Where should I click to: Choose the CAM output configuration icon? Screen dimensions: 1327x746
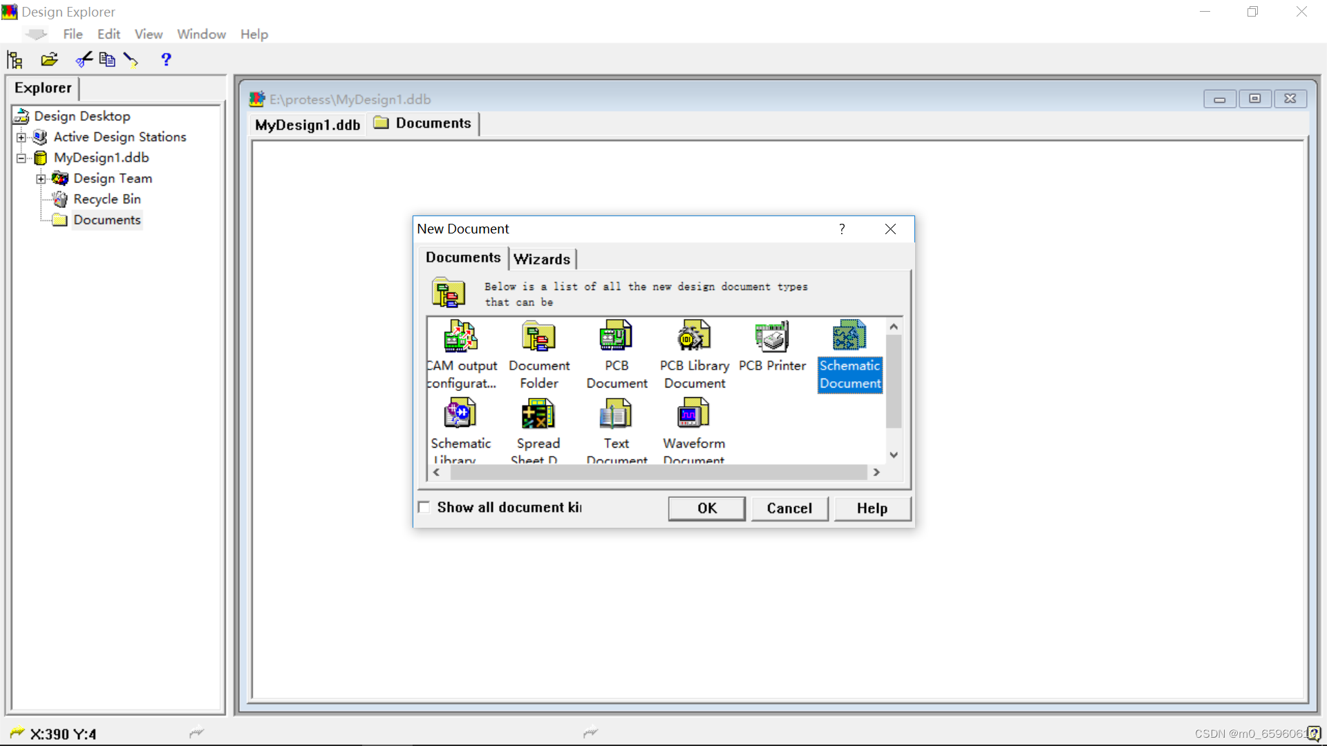(460, 336)
